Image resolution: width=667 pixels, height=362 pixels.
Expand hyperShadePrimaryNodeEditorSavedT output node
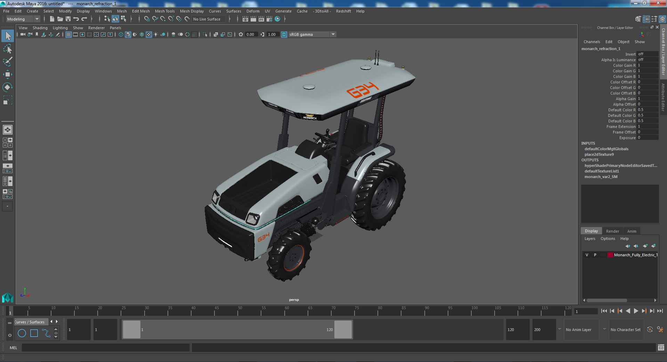[x=621, y=166]
